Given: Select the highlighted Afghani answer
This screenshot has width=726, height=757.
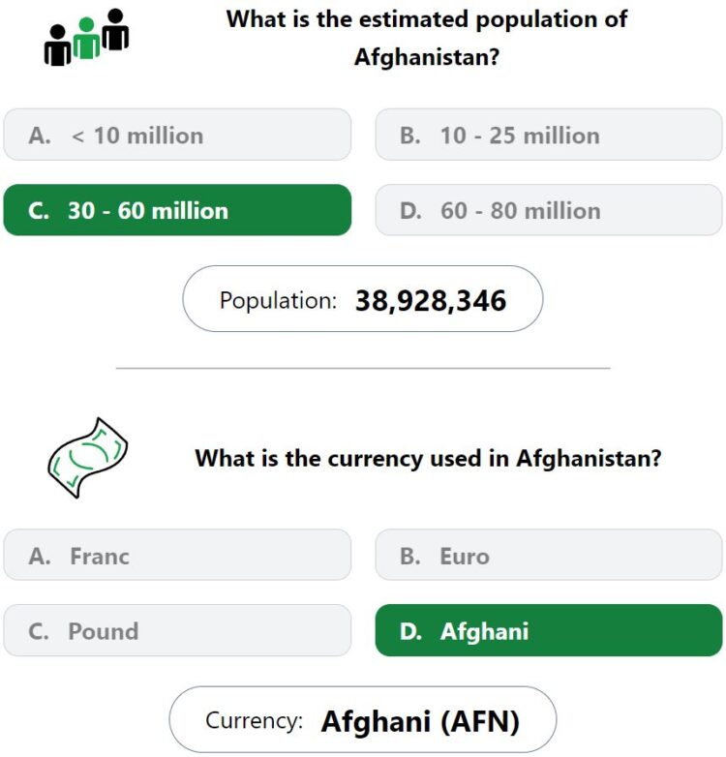Looking at the screenshot, I should point(549,630).
